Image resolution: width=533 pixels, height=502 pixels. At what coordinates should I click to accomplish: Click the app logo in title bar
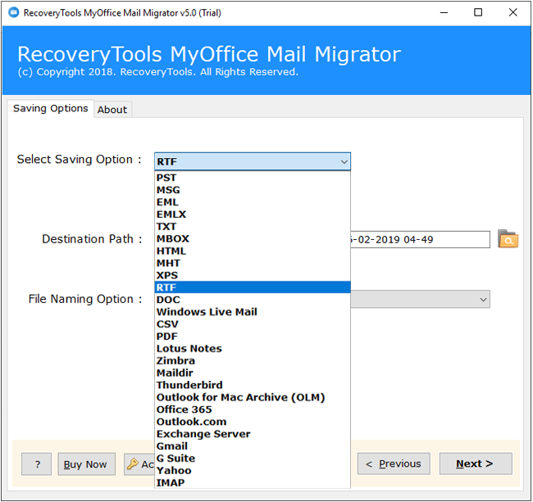[14, 12]
